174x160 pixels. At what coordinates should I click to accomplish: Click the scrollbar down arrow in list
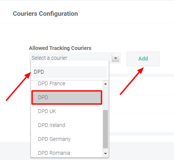click(106, 154)
